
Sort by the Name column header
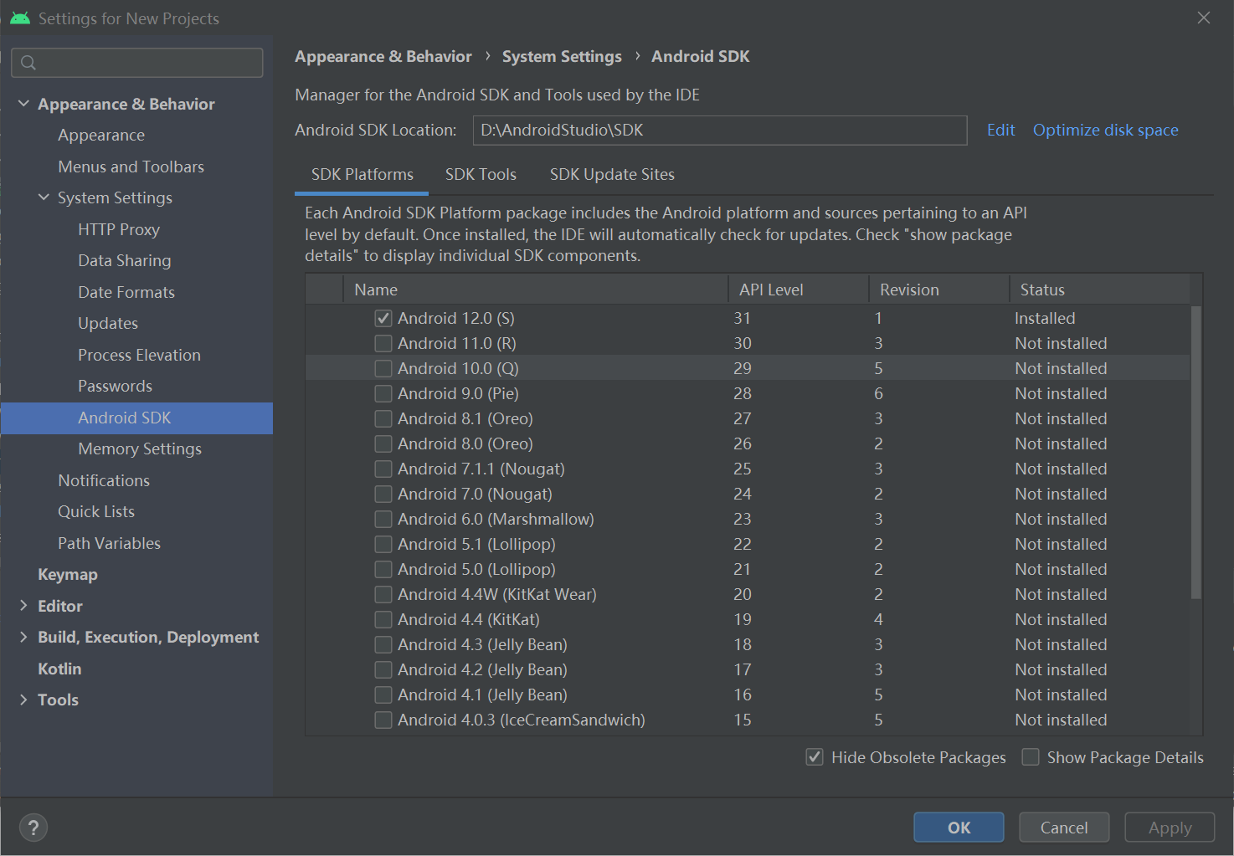pyautogui.click(x=536, y=290)
